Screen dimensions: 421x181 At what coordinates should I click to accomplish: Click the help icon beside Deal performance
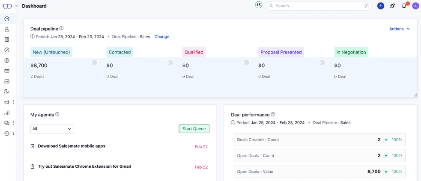273,115
